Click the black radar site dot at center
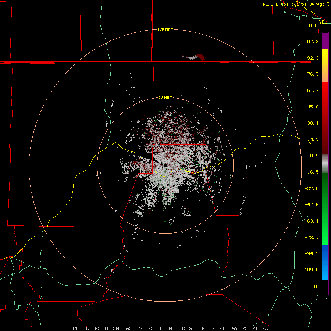The width and height of the screenshot is (331, 331). point(165,165)
